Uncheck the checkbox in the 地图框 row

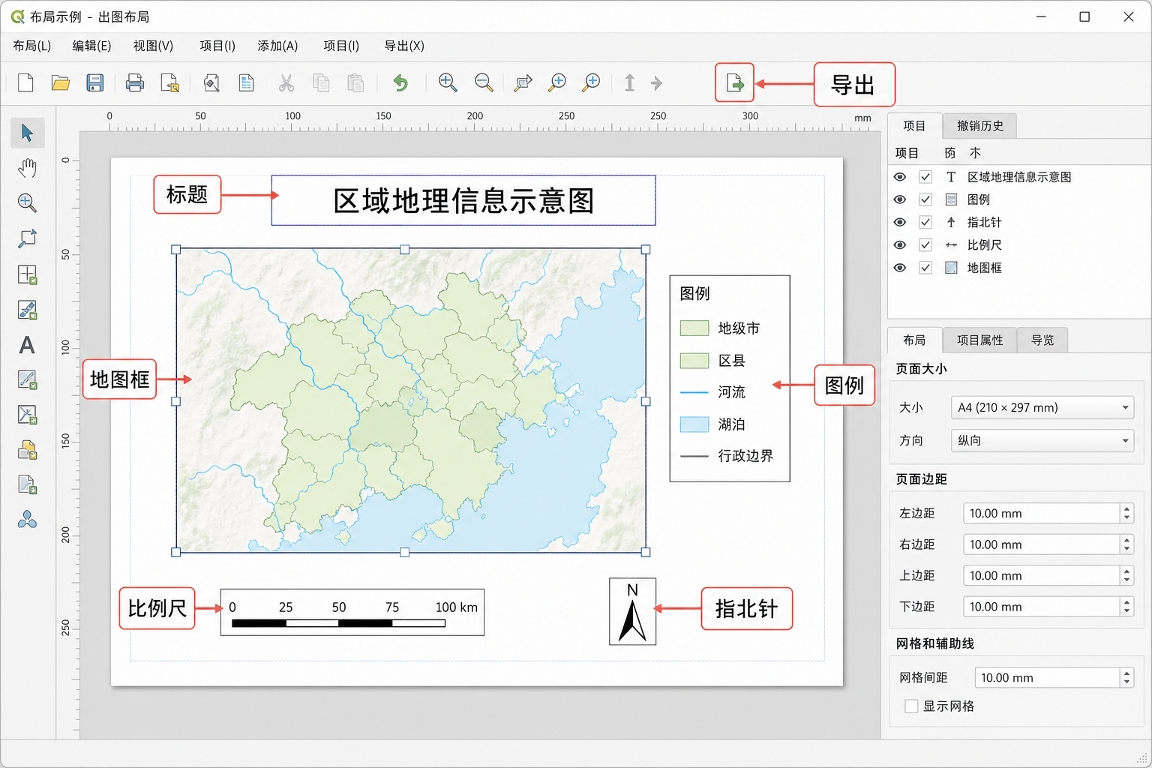pyautogui.click(x=925, y=268)
